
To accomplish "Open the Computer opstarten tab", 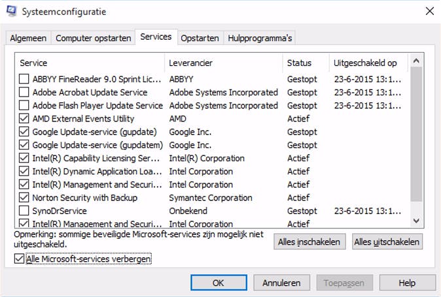I will pos(93,38).
